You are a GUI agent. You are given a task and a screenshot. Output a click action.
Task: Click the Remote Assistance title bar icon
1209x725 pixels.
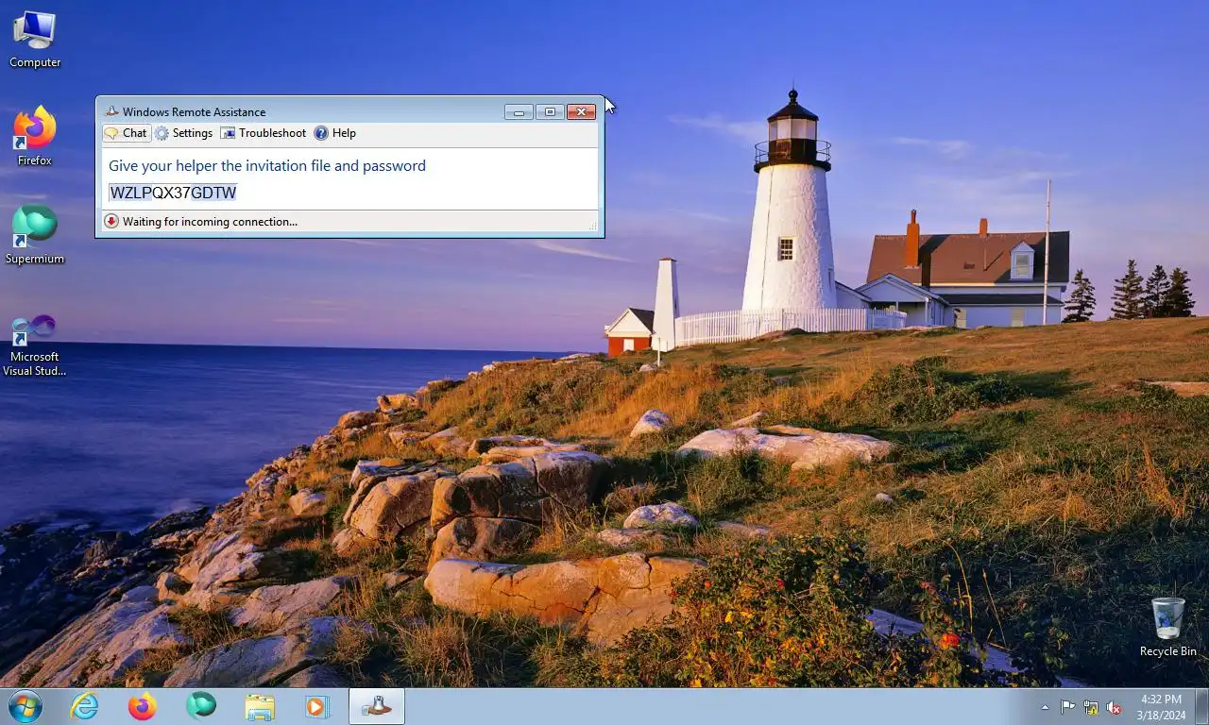111,111
